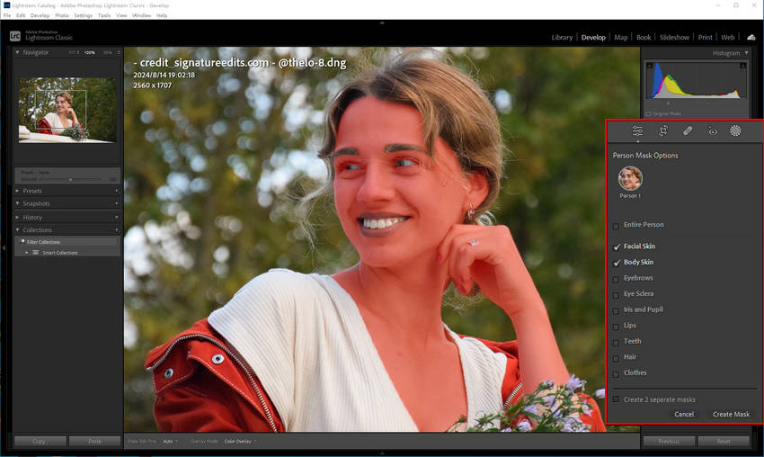
Task: Switch to the Library module
Action: click(x=562, y=37)
